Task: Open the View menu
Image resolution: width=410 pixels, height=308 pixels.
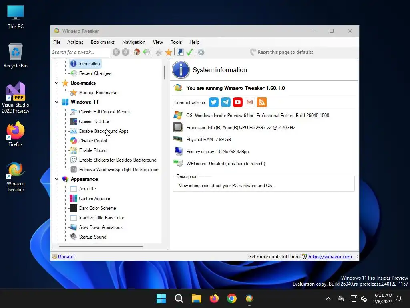Action: click(158, 42)
